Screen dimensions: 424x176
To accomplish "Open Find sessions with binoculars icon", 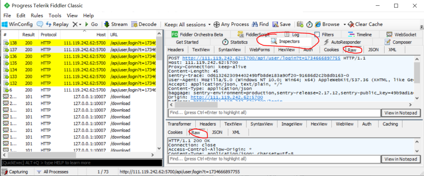I will (260, 24).
